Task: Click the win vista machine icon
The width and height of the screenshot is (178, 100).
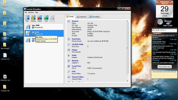Action: pos(28,33)
